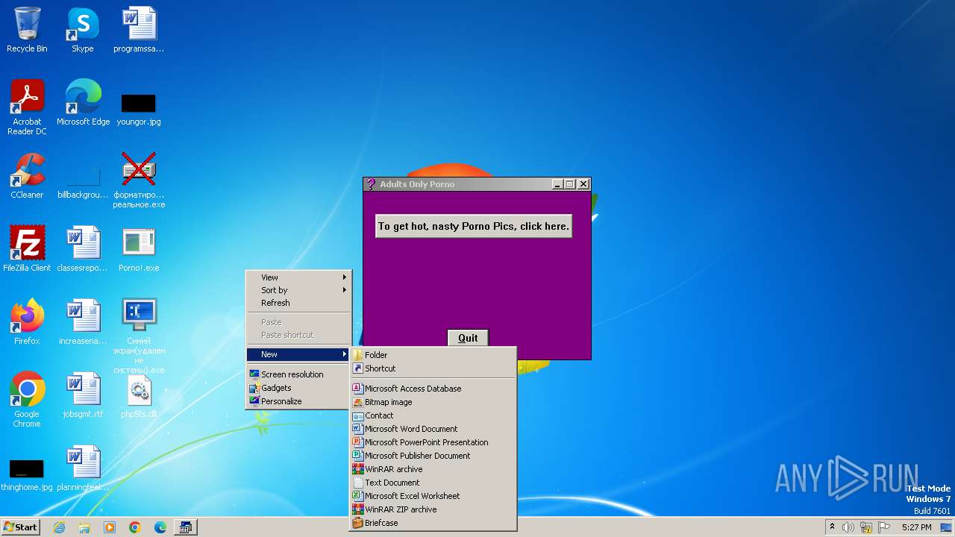
Task: Open CCleaner desktop shortcut
Action: click(x=27, y=176)
